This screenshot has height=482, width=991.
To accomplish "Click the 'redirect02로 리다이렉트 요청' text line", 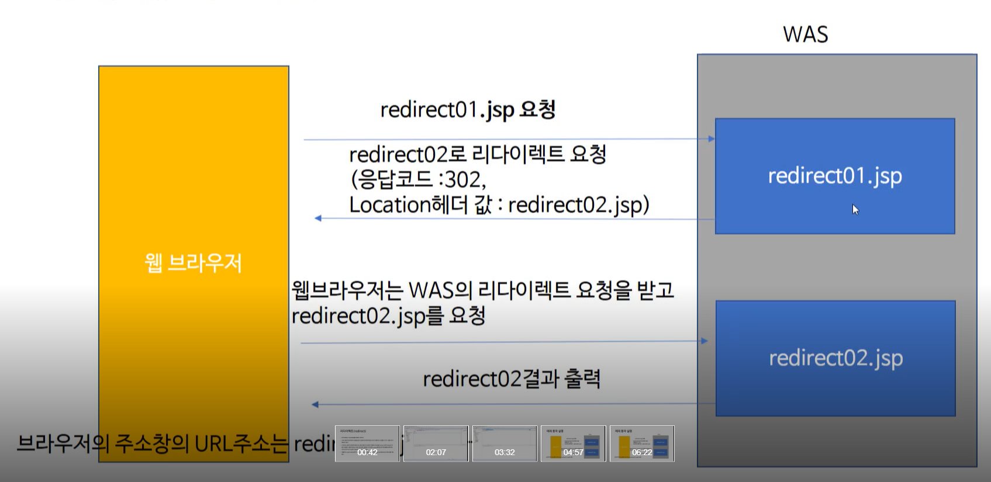I will 478,154.
